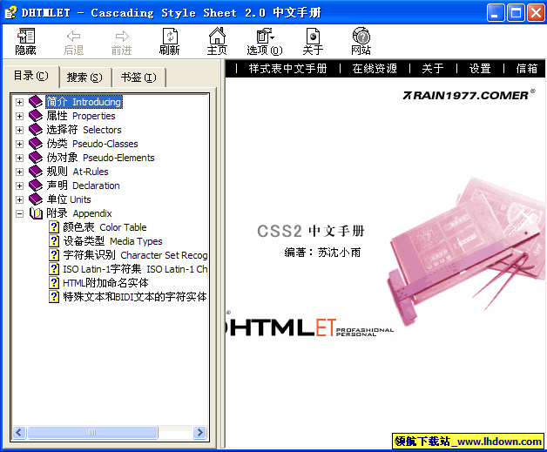Minimize the DHTMLET window

coord(496,13)
